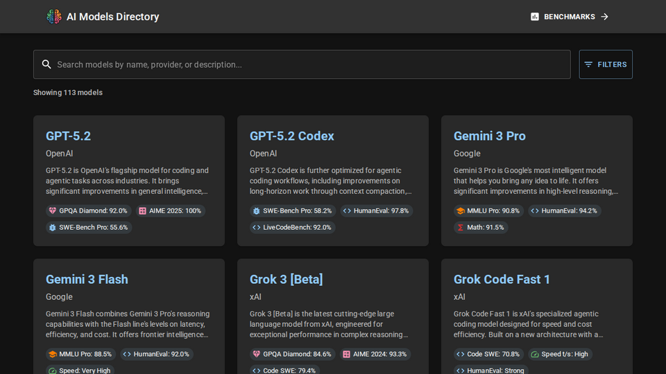Viewport: 666px width, 374px height.
Task: Select the GPQA Diamond: 92.0% label
Action: (x=93, y=211)
